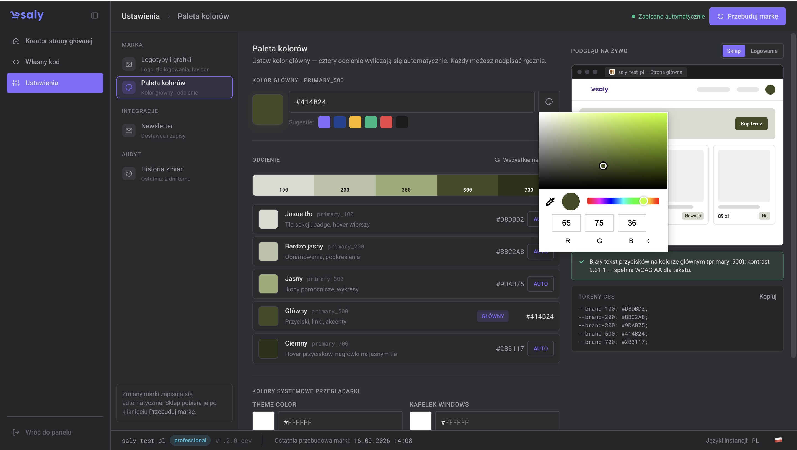The height and width of the screenshot is (450, 797).
Task: Click the hue slider handle
Action: coord(643,201)
